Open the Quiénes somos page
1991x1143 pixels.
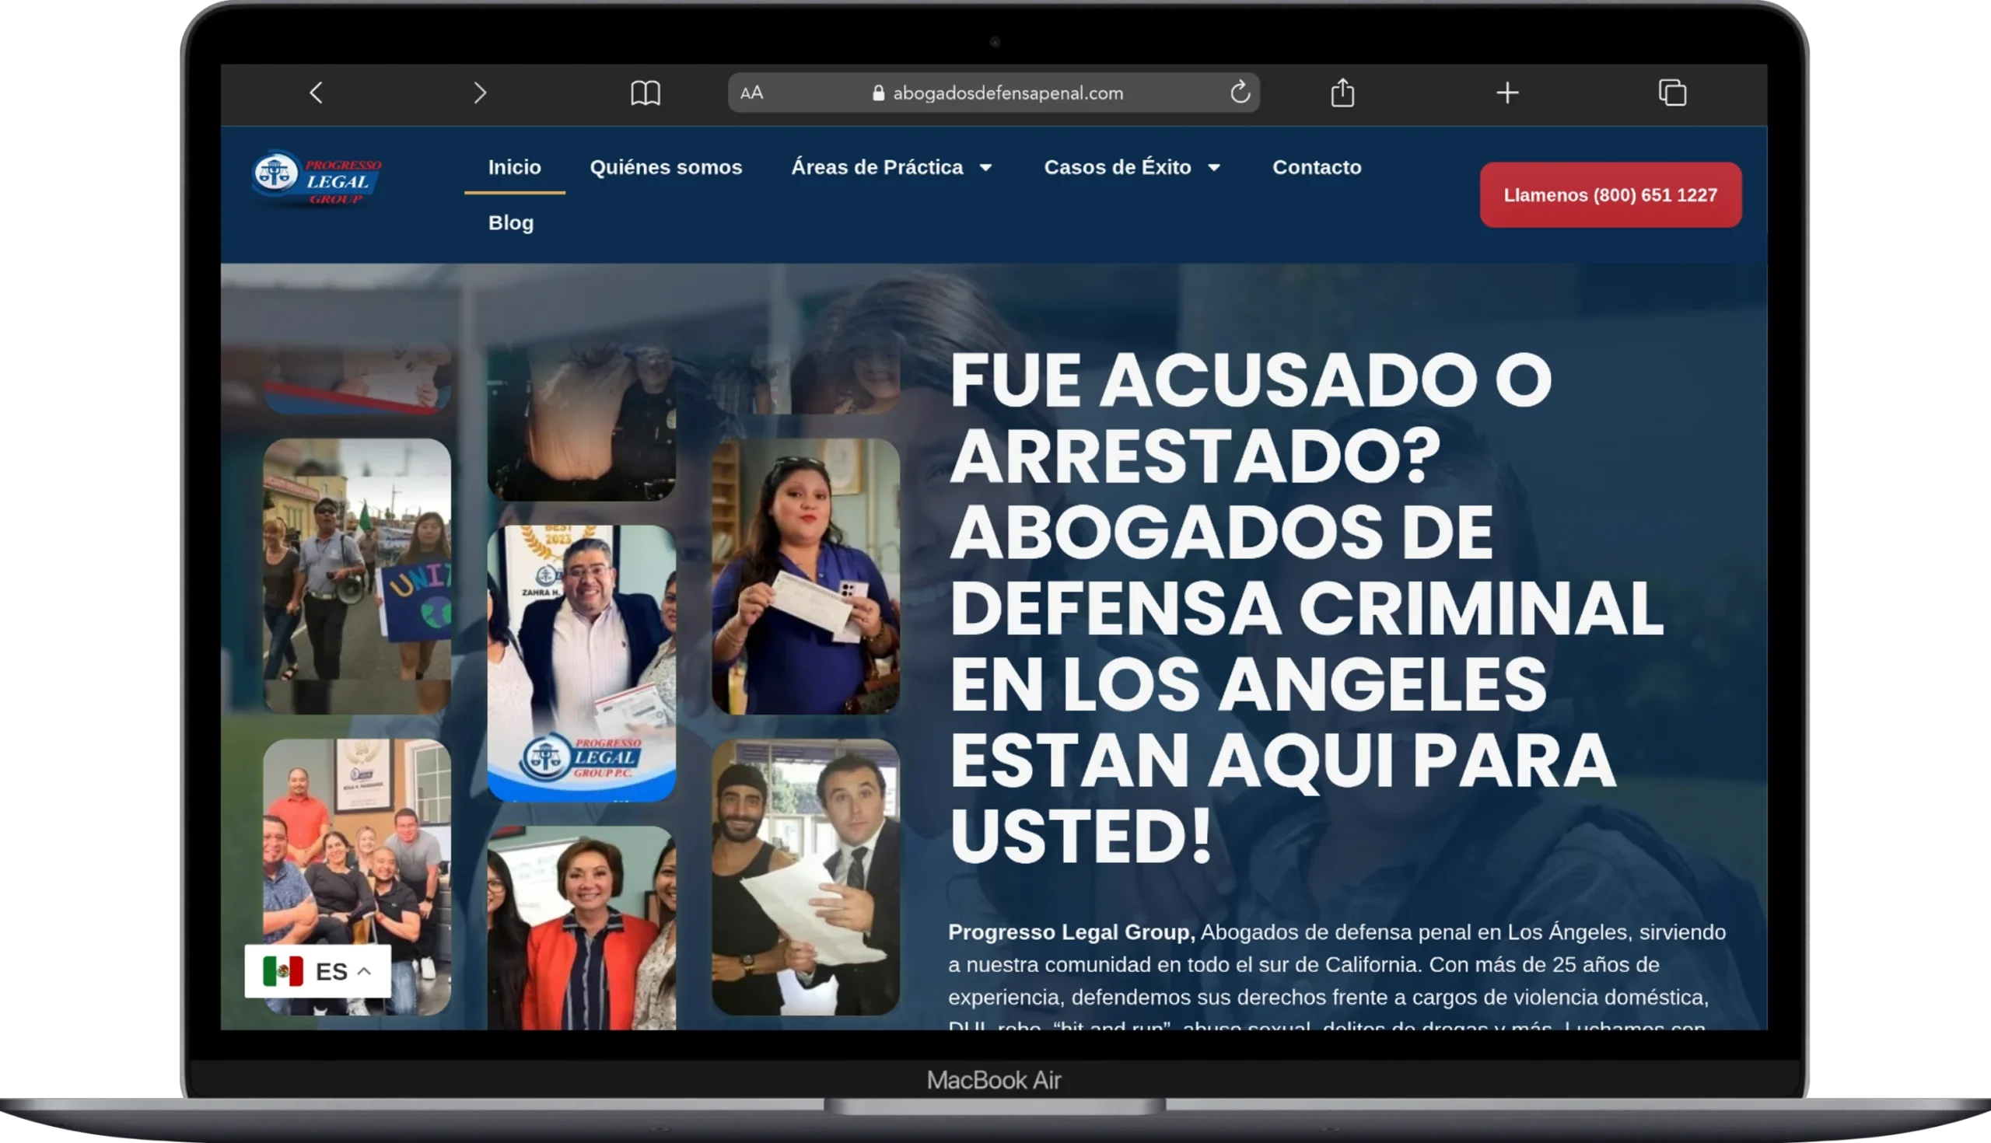666,167
